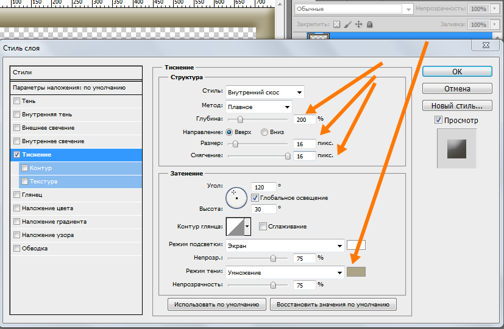Lock position move icon in Layers panel

click(x=358, y=24)
